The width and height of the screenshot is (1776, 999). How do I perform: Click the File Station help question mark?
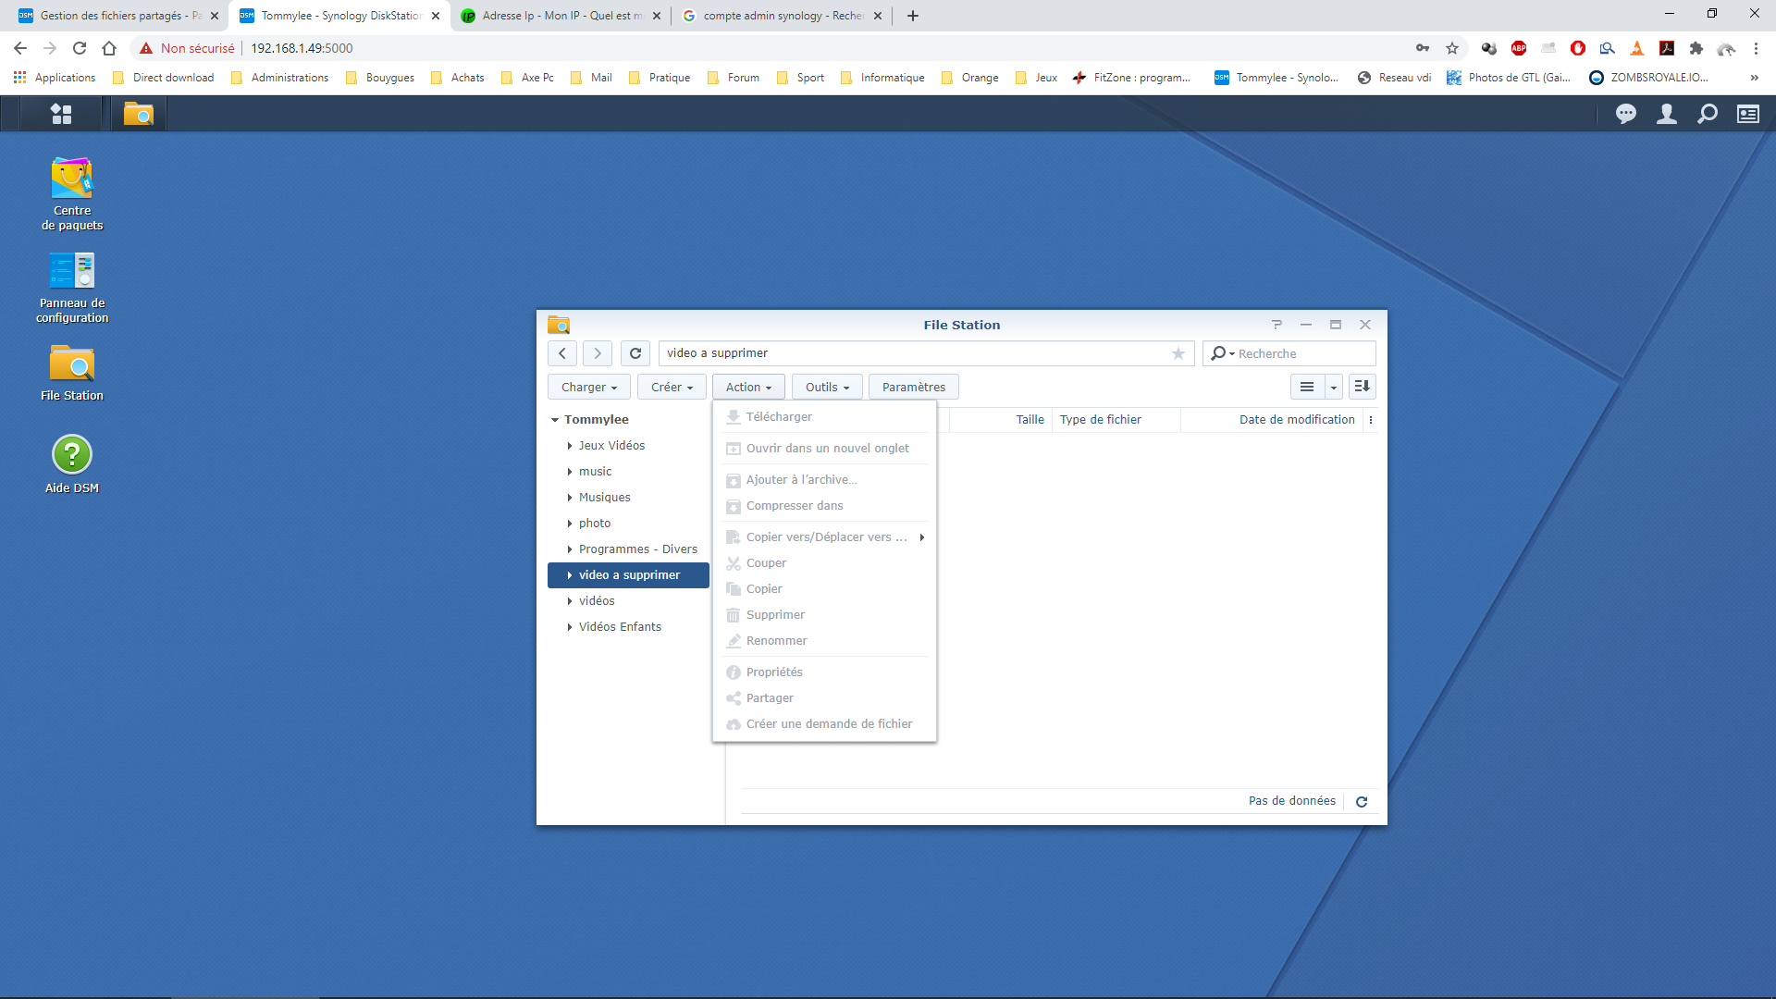click(1277, 325)
